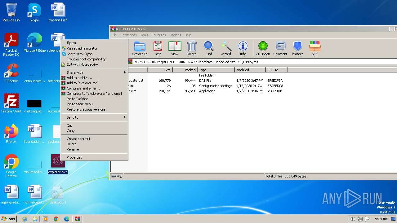Open Properties from context menu

pyautogui.click(x=94, y=157)
